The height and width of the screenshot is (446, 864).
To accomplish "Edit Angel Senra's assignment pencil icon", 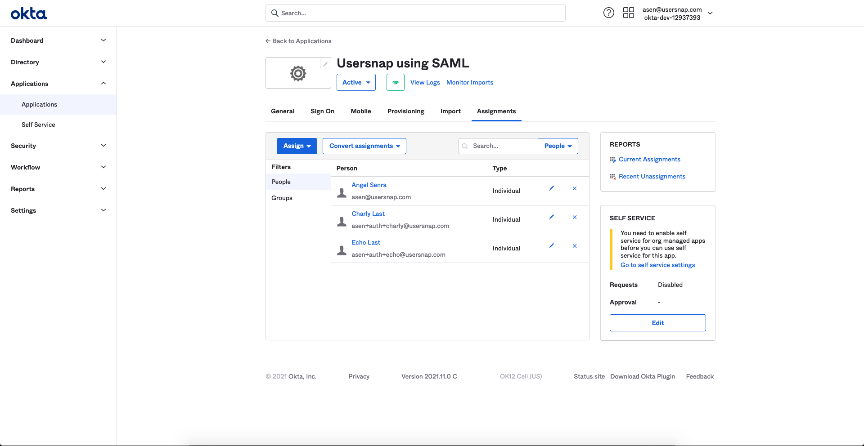I will click(551, 188).
